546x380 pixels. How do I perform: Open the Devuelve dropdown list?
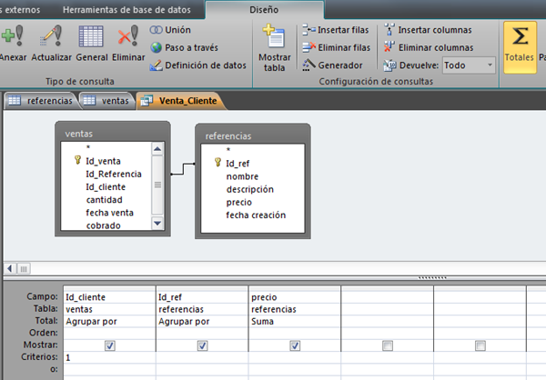click(x=490, y=65)
